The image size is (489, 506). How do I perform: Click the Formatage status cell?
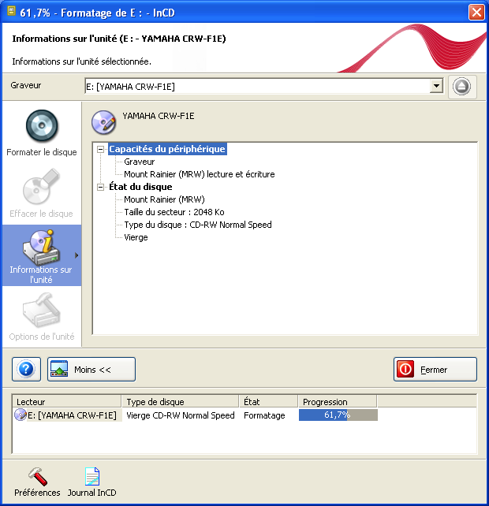tap(264, 415)
